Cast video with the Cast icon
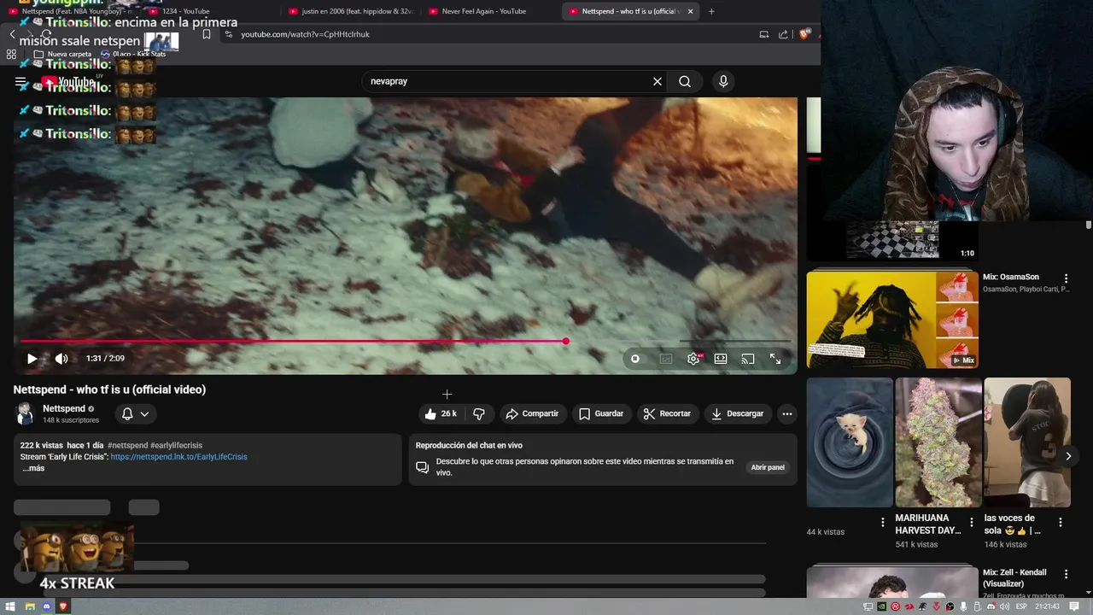 [x=748, y=359]
